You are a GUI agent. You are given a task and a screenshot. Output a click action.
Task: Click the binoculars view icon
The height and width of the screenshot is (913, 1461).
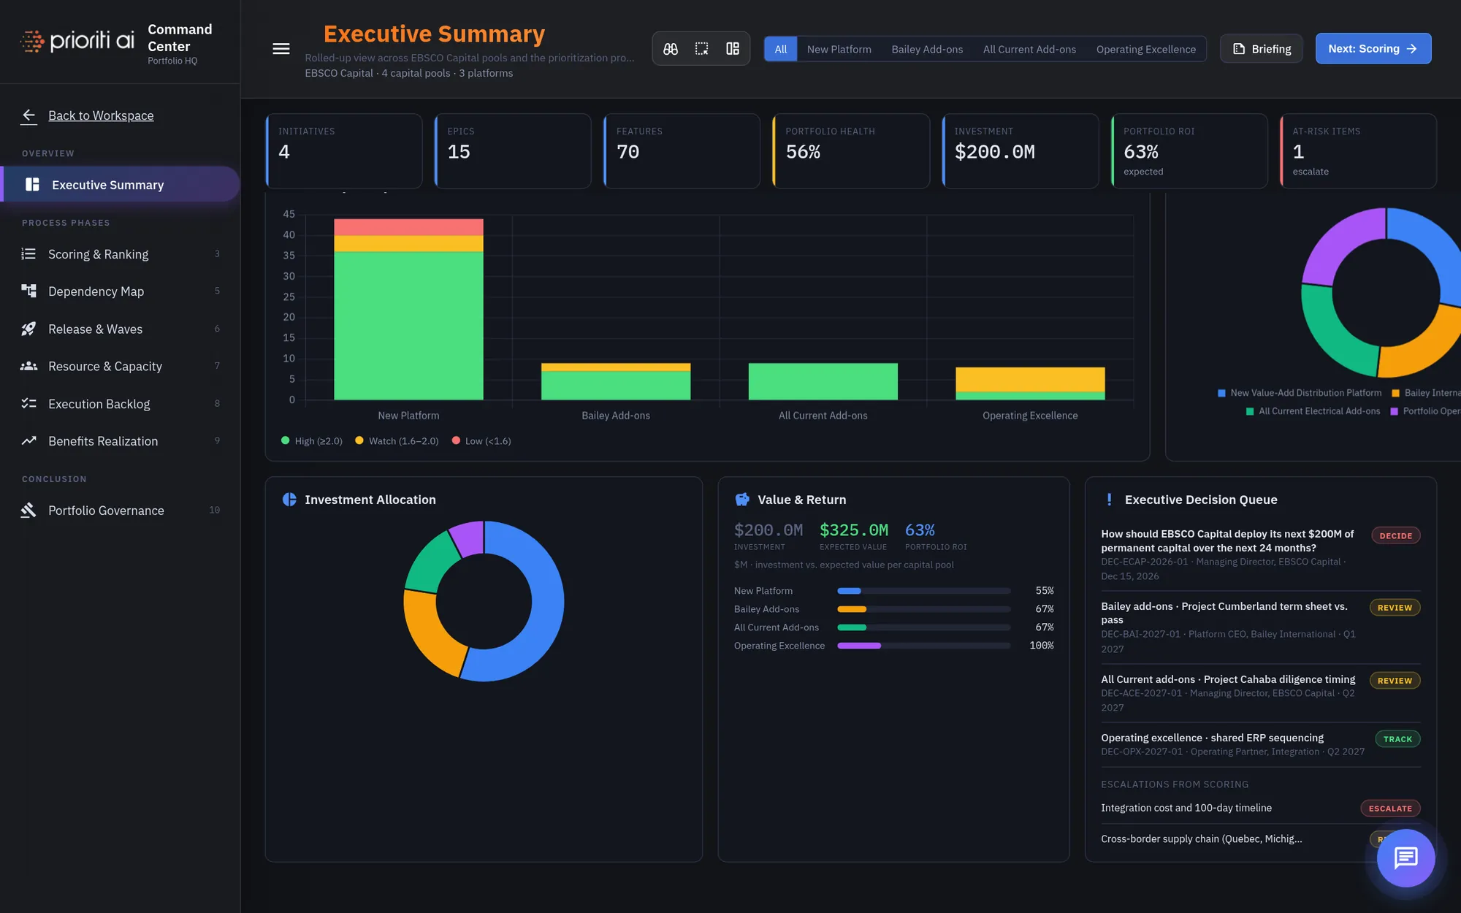[671, 49]
